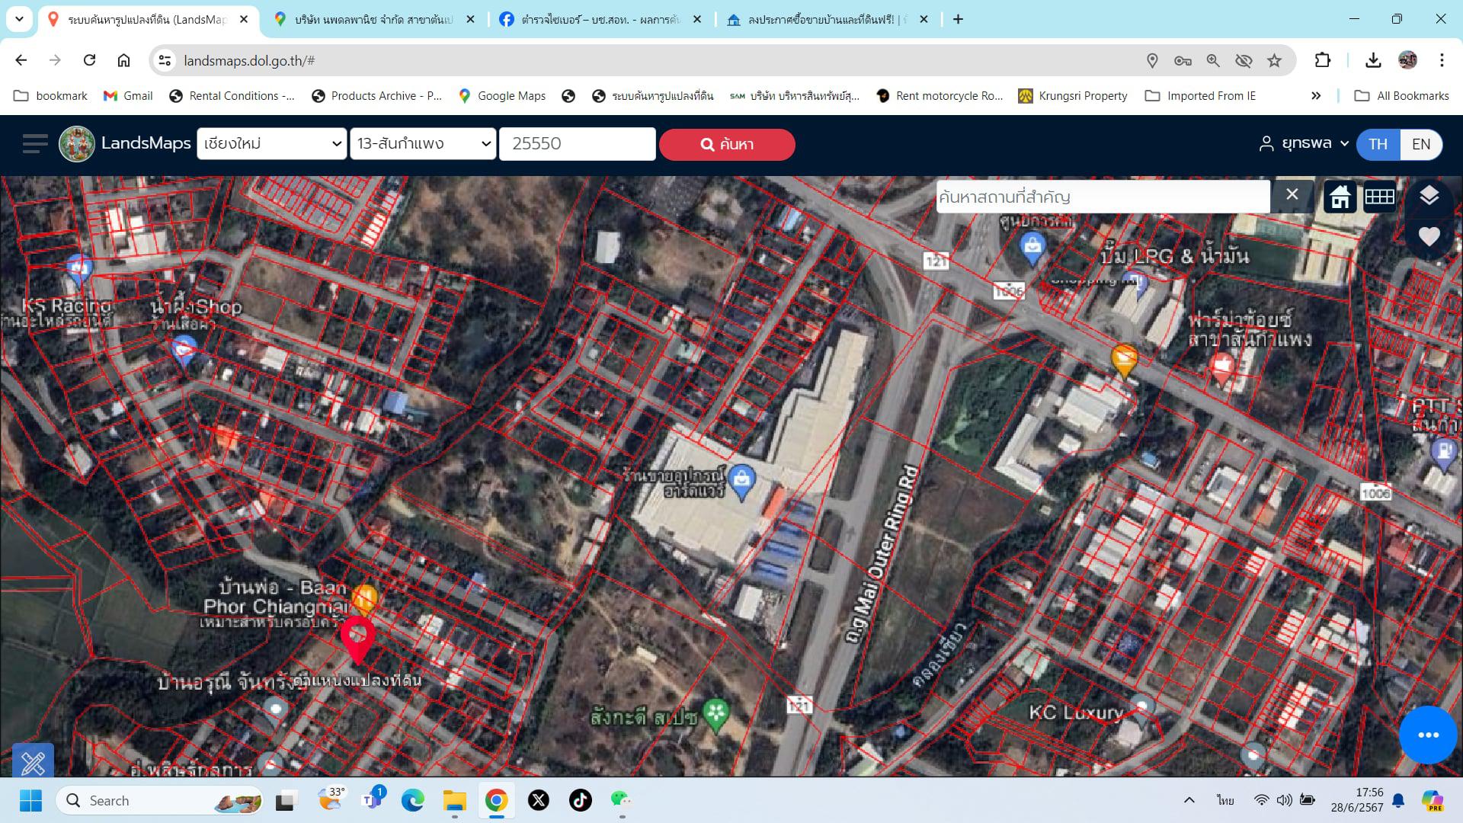Open the Chrome home page button
Screen dimensions: 1463x823
(x=123, y=60)
